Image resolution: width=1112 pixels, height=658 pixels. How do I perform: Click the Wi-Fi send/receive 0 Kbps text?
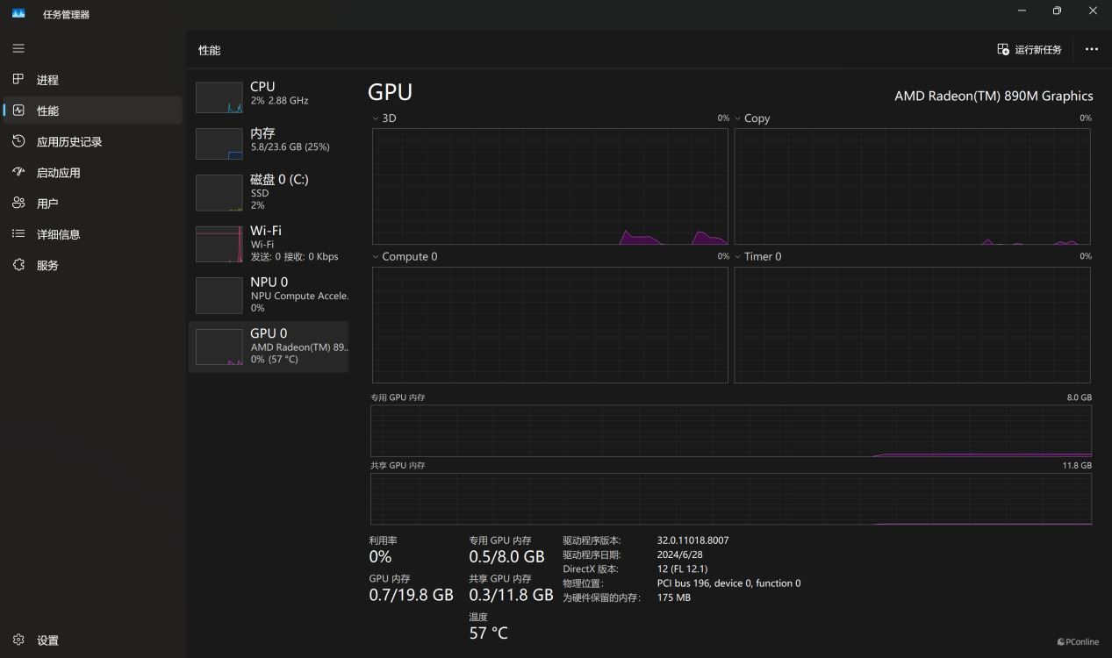pyautogui.click(x=294, y=257)
